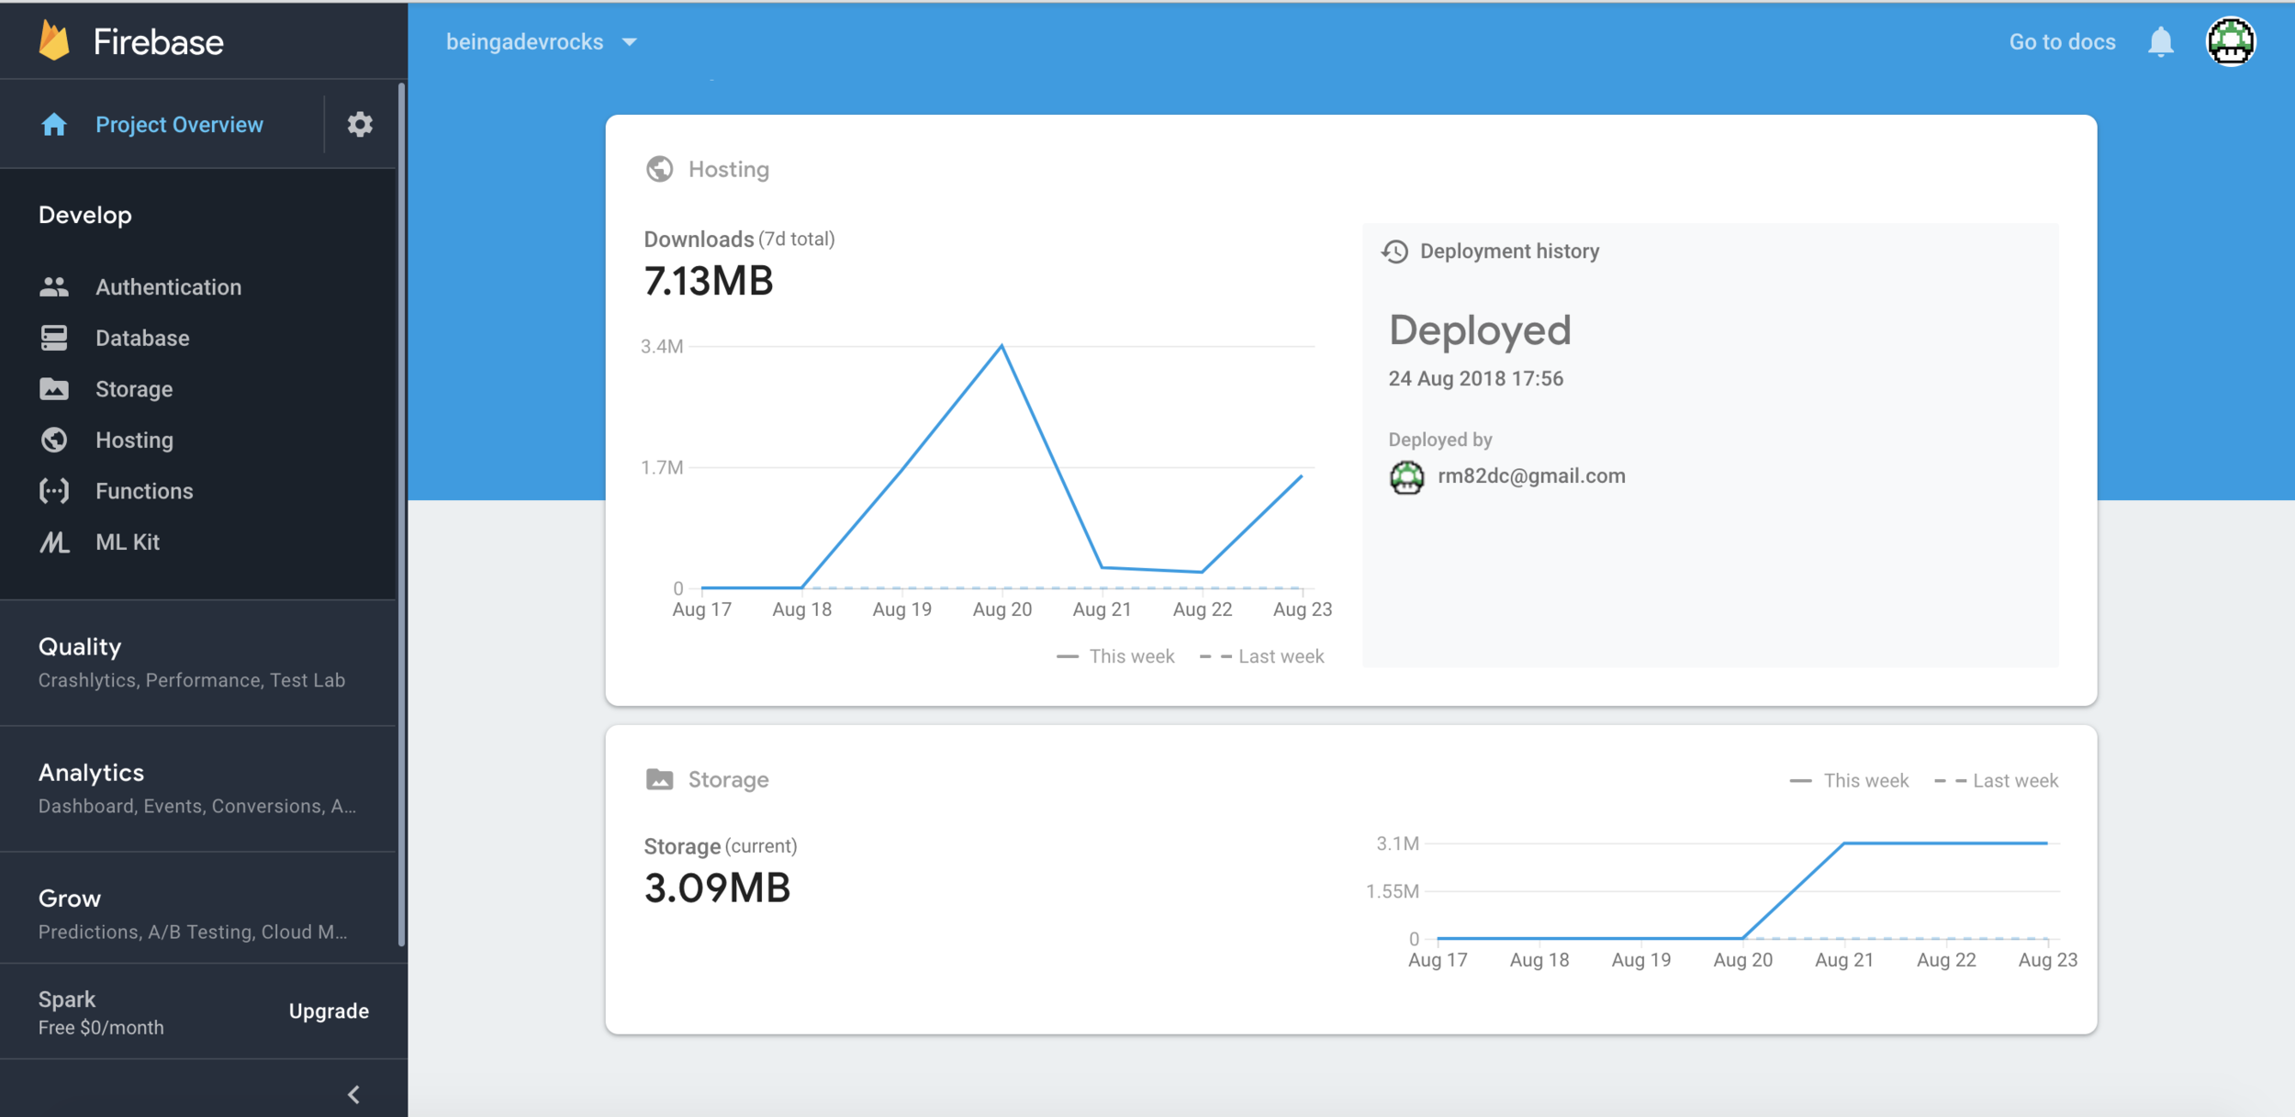This screenshot has height=1117, width=2295.
Task: Click the ML Kit icon
Action: pyautogui.click(x=54, y=542)
